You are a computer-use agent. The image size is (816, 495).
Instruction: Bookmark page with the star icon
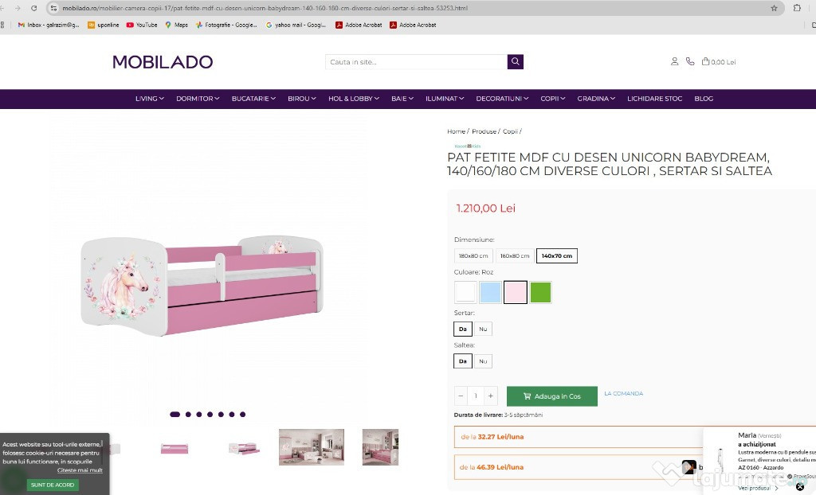[x=773, y=8]
